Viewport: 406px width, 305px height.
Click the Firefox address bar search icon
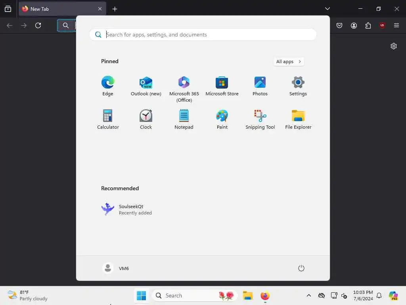coord(66,25)
